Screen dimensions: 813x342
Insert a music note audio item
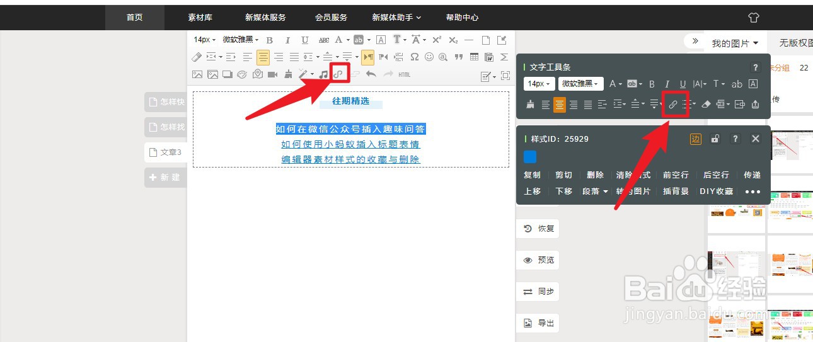(323, 74)
